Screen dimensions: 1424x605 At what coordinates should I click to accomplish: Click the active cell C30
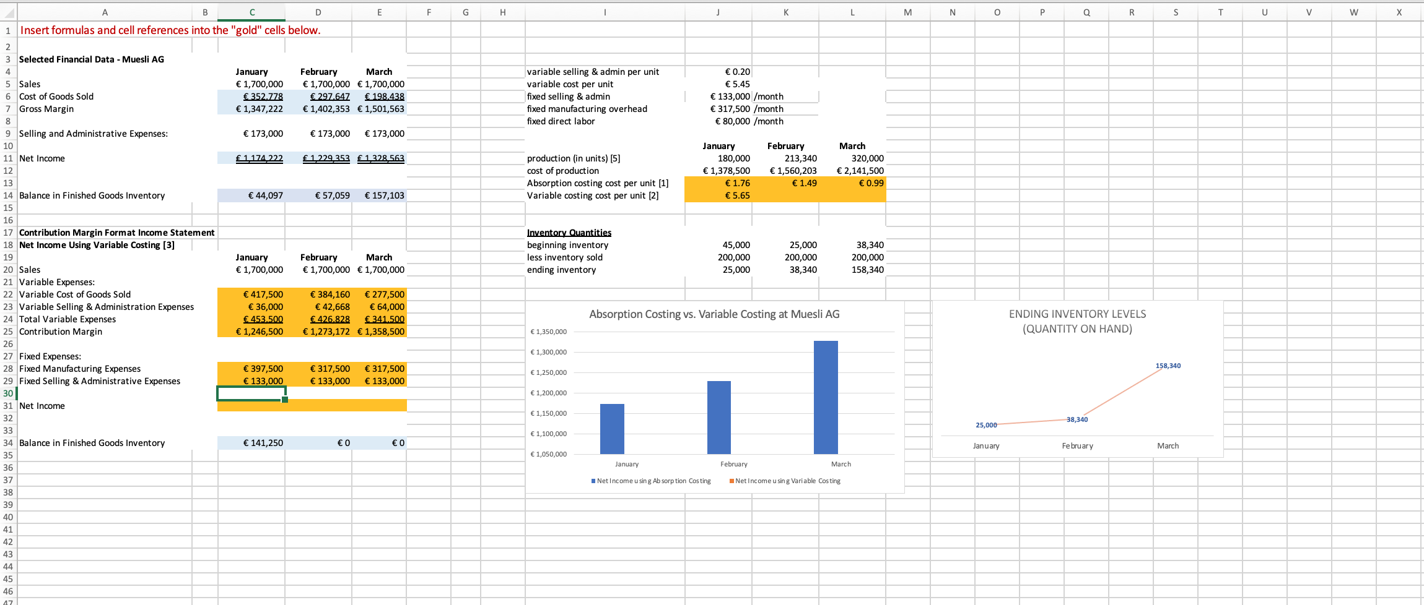point(251,393)
